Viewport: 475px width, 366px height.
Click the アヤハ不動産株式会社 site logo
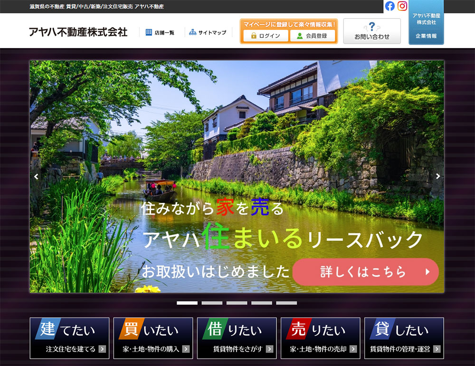click(78, 32)
